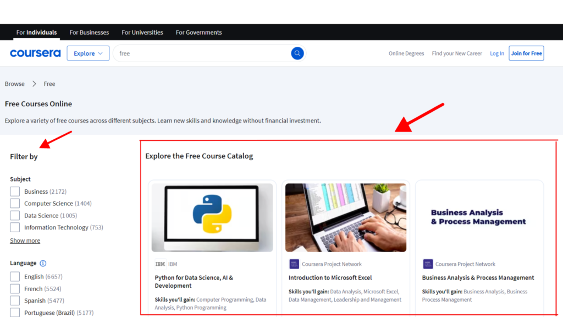Open the laptop spreadsheet Excel thumbnail
Image resolution: width=563 pixels, height=317 pixels.
346,217
